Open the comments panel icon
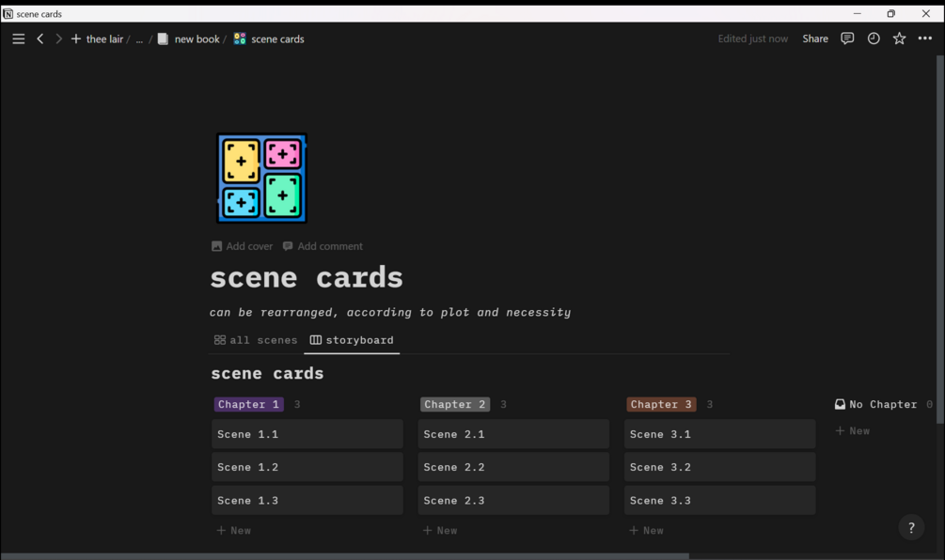 pyautogui.click(x=847, y=39)
